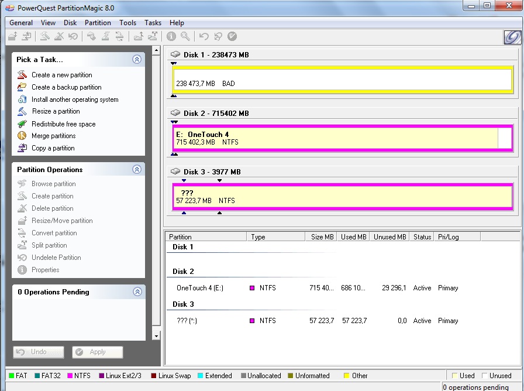Click the Properties info icon in the toolbar
The width and height of the screenshot is (524, 391).
(171, 36)
